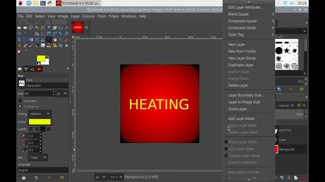
Task: Open Raspberry Pi main menu
Action: point(20,3)
